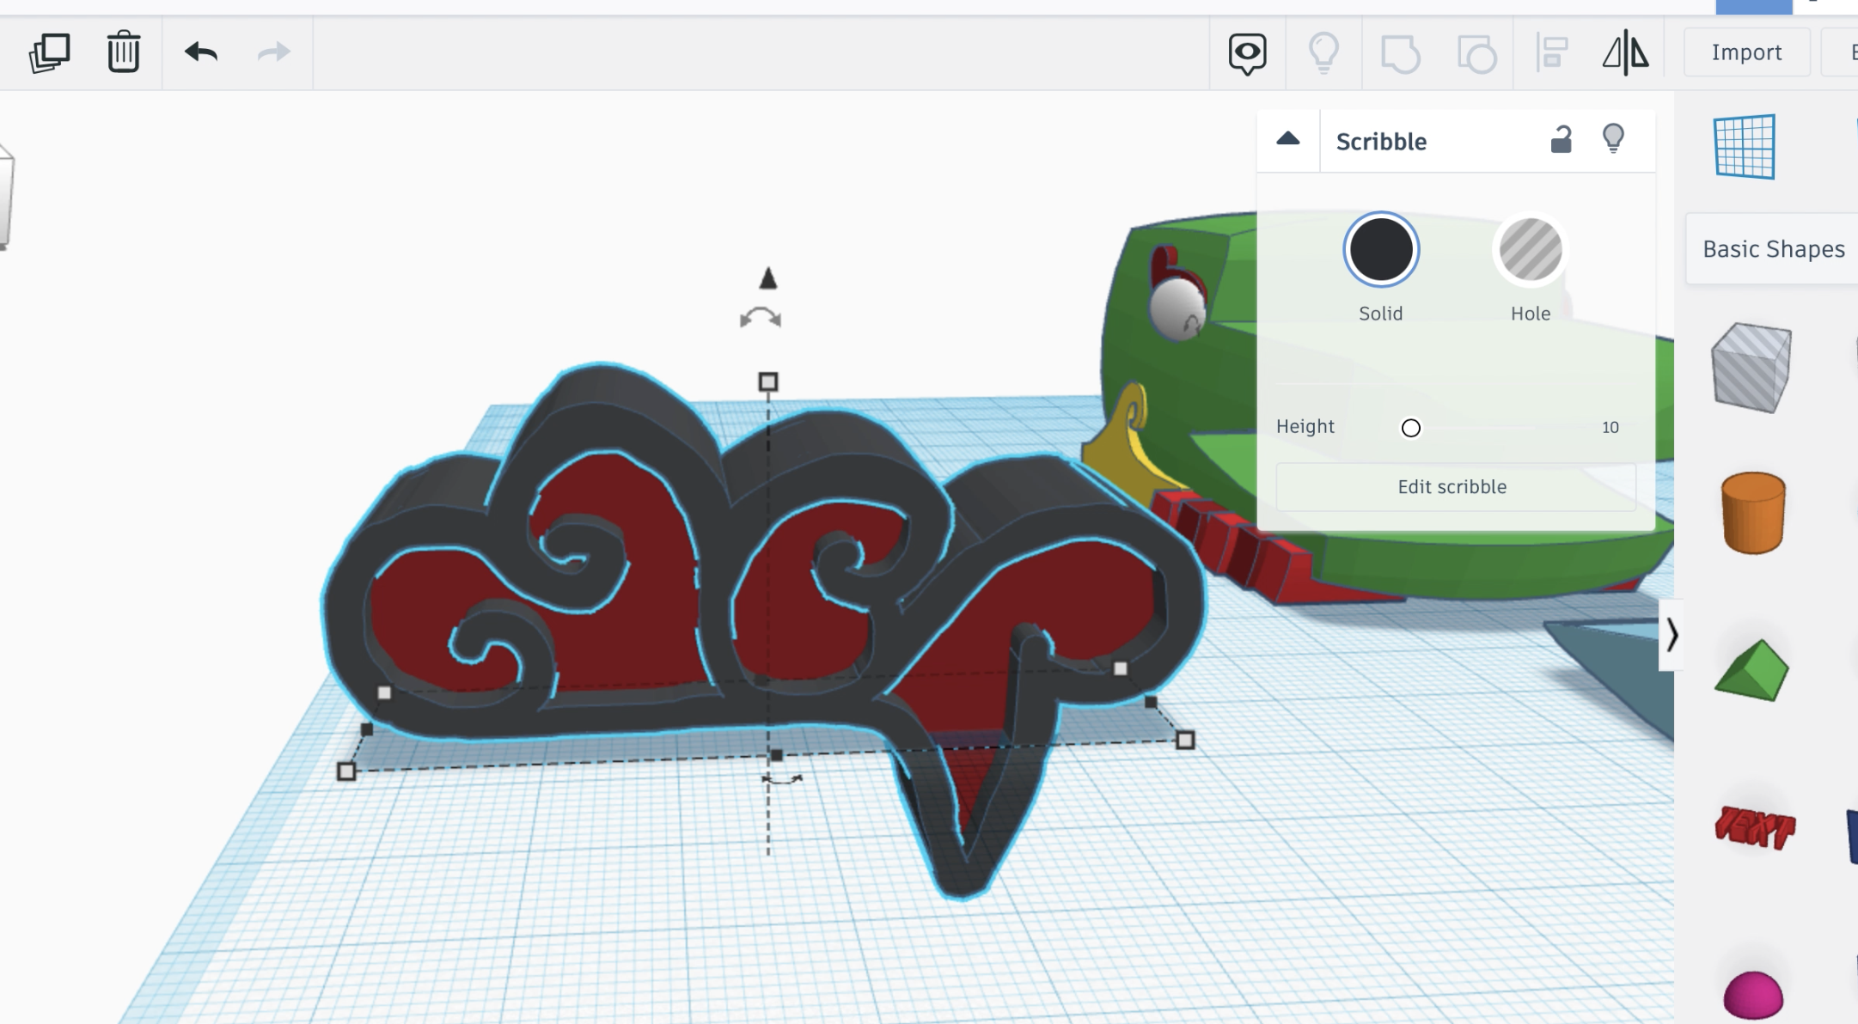Image resolution: width=1858 pixels, height=1024 pixels.
Task: Pick the orange Cylinder shape
Action: point(1753,513)
